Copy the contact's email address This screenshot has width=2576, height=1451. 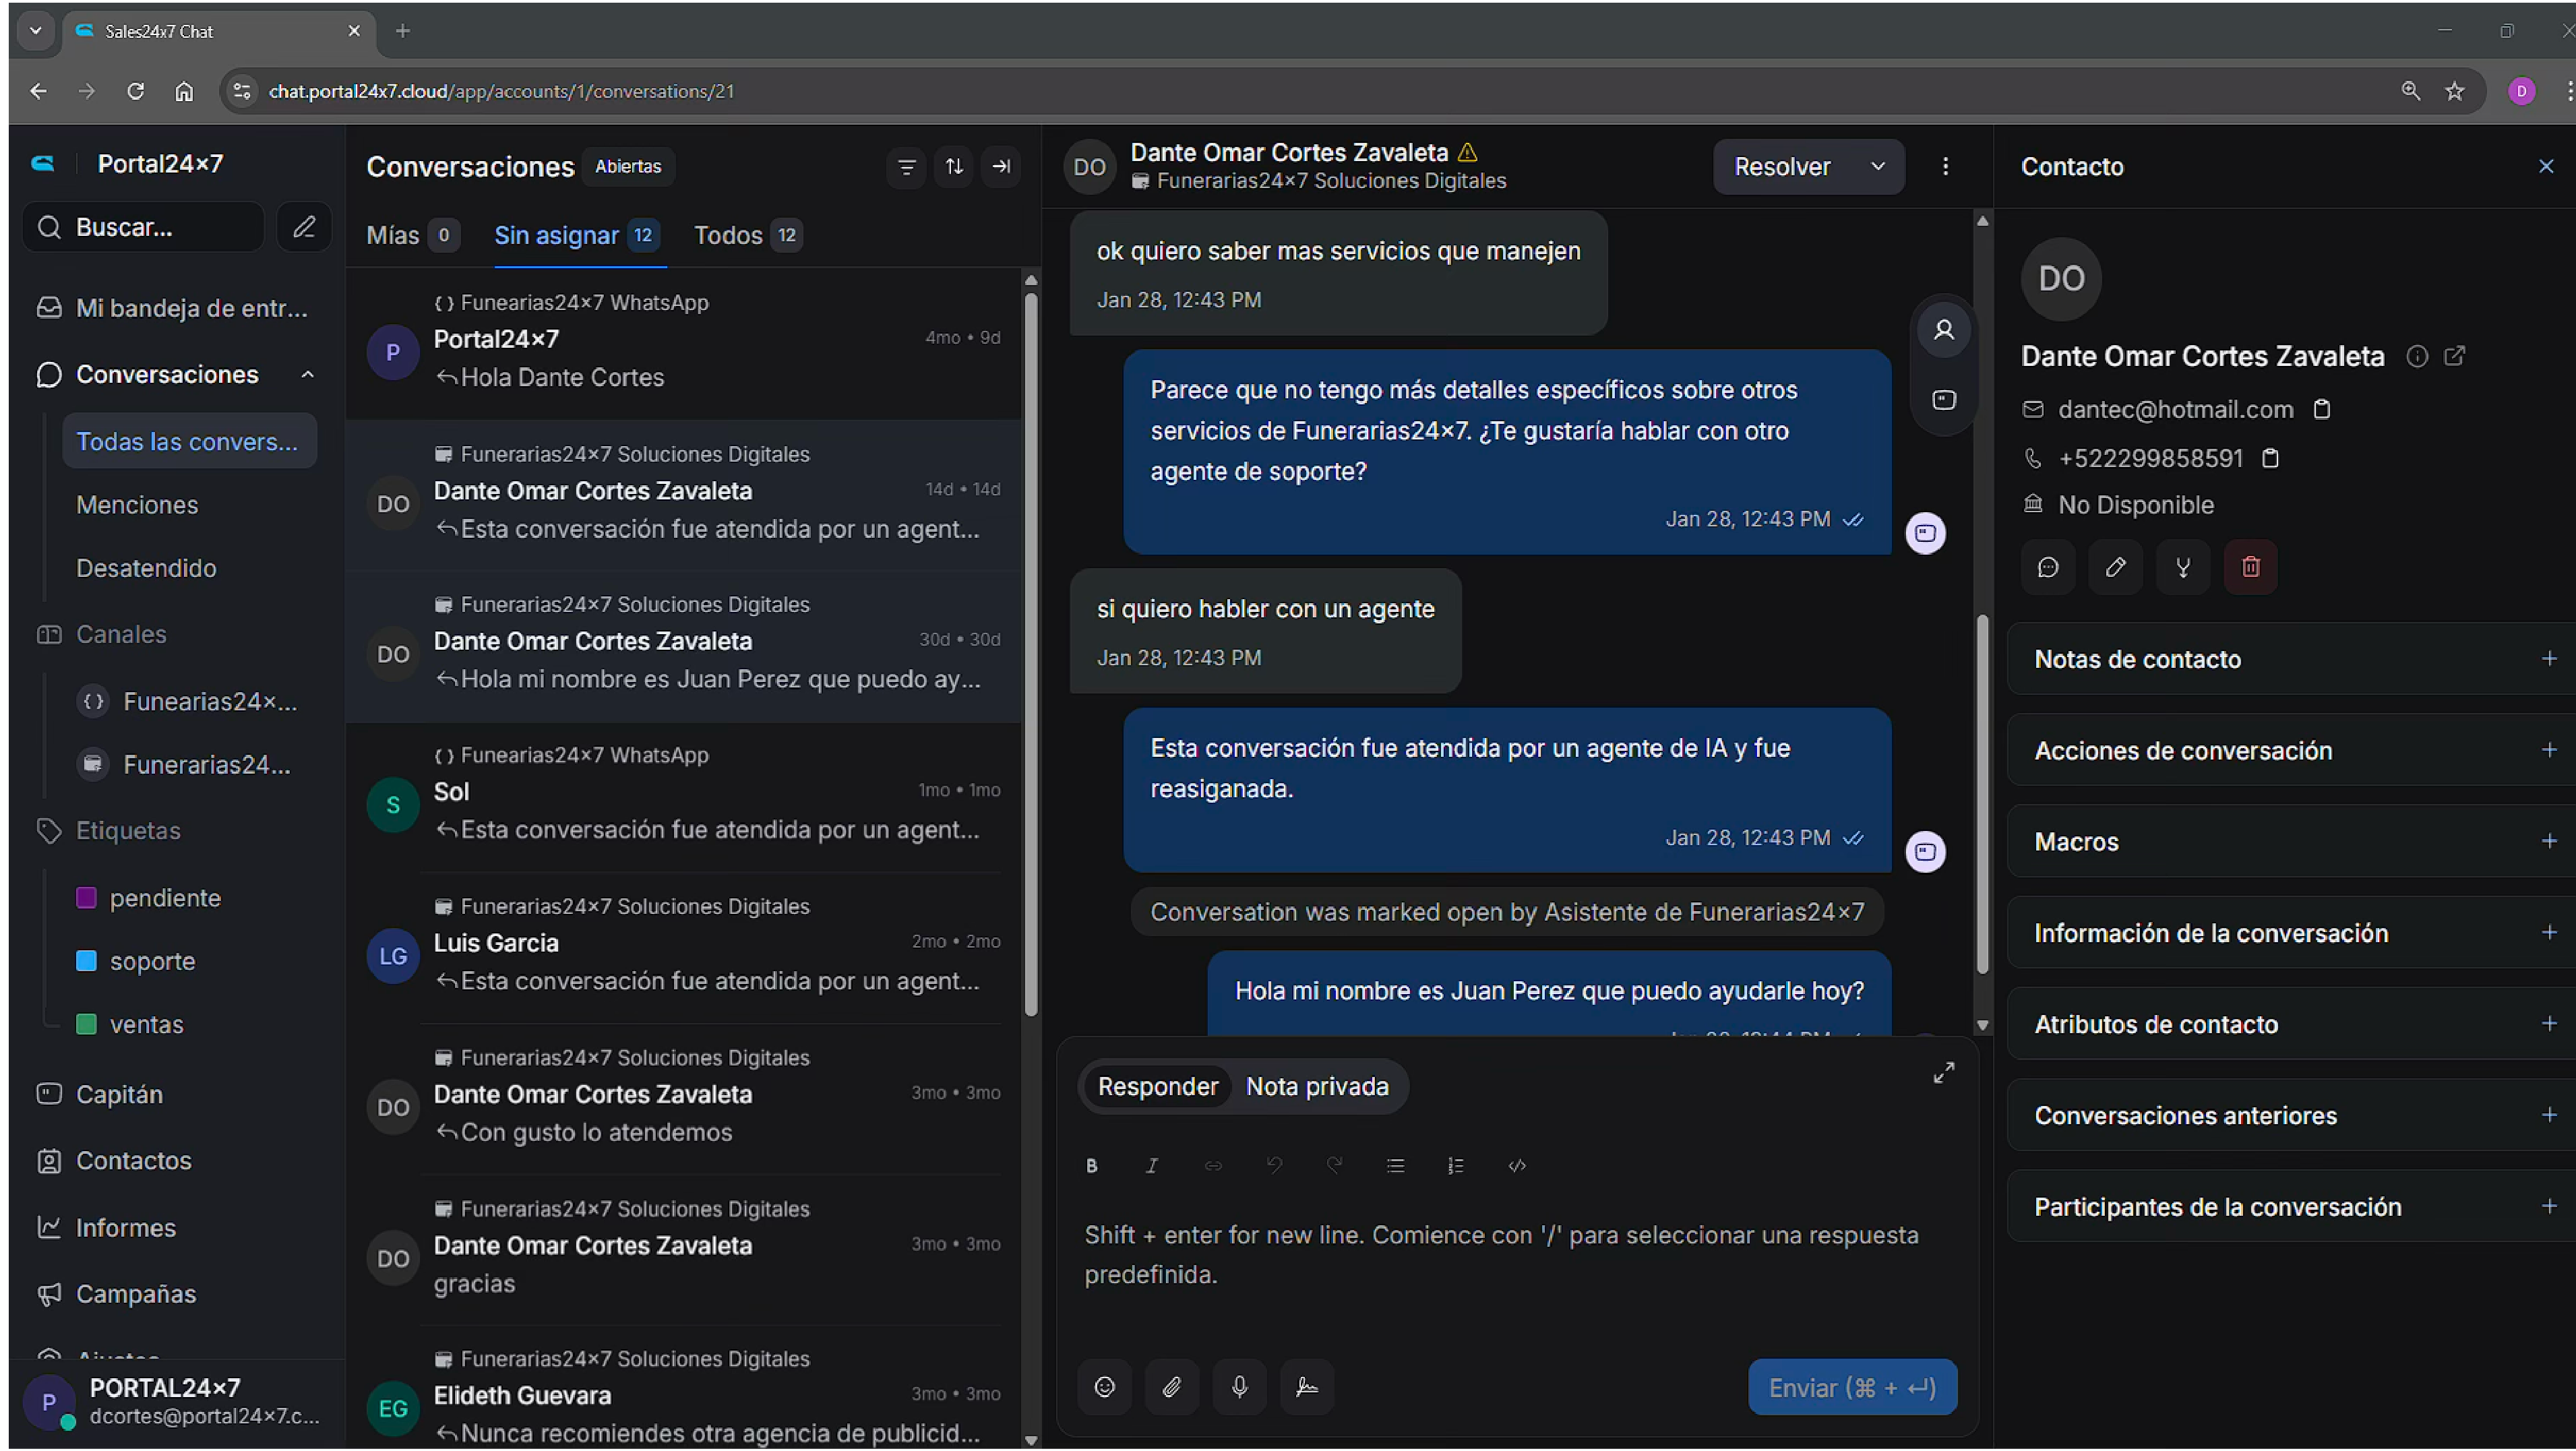(x=2323, y=409)
